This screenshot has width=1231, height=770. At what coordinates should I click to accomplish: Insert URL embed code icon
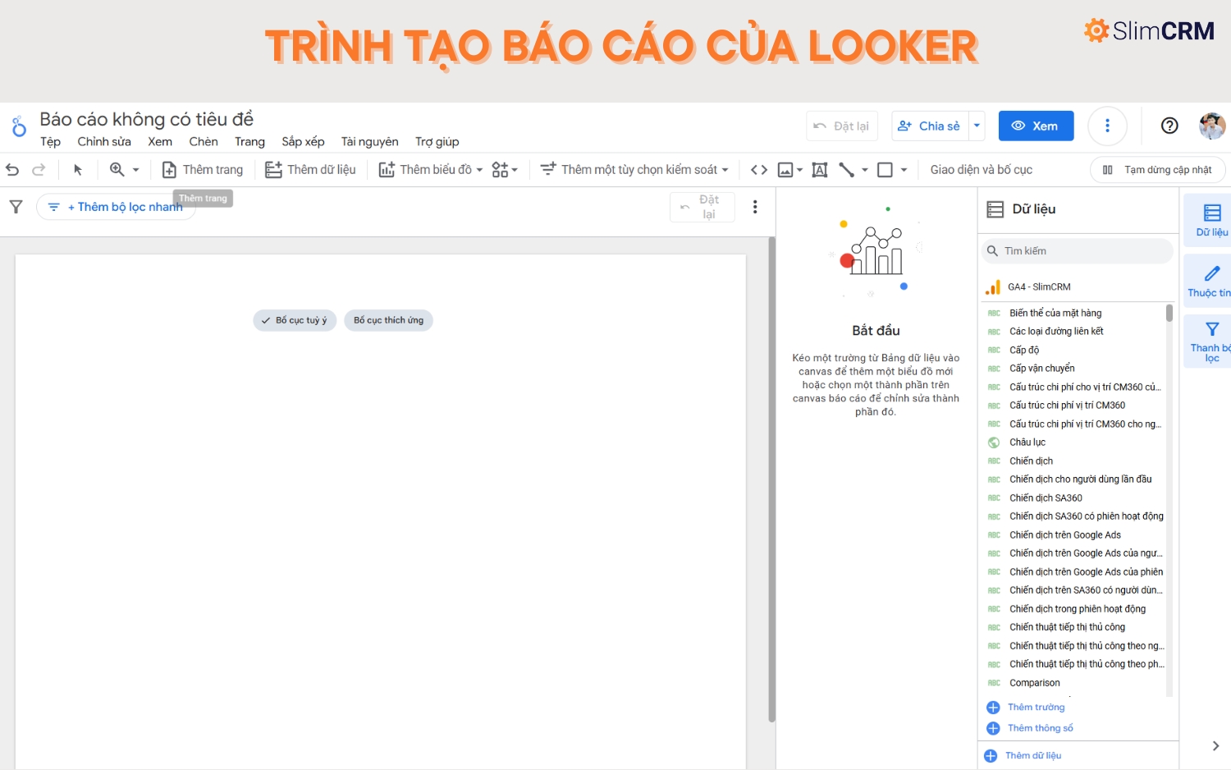(759, 170)
